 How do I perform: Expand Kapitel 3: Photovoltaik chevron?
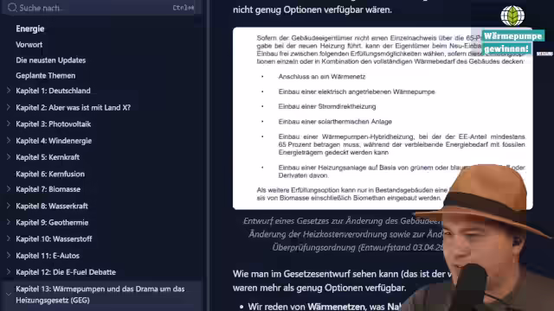pos(9,124)
